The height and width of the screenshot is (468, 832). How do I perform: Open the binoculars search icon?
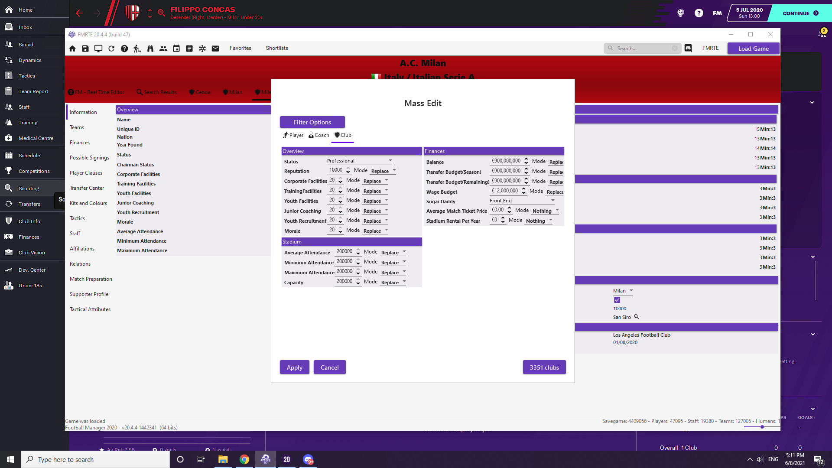pos(150,49)
